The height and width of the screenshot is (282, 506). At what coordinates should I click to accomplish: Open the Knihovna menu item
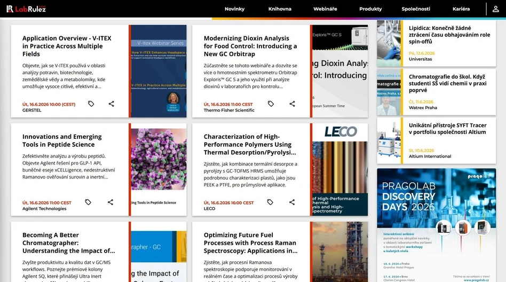[x=280, y=9]
